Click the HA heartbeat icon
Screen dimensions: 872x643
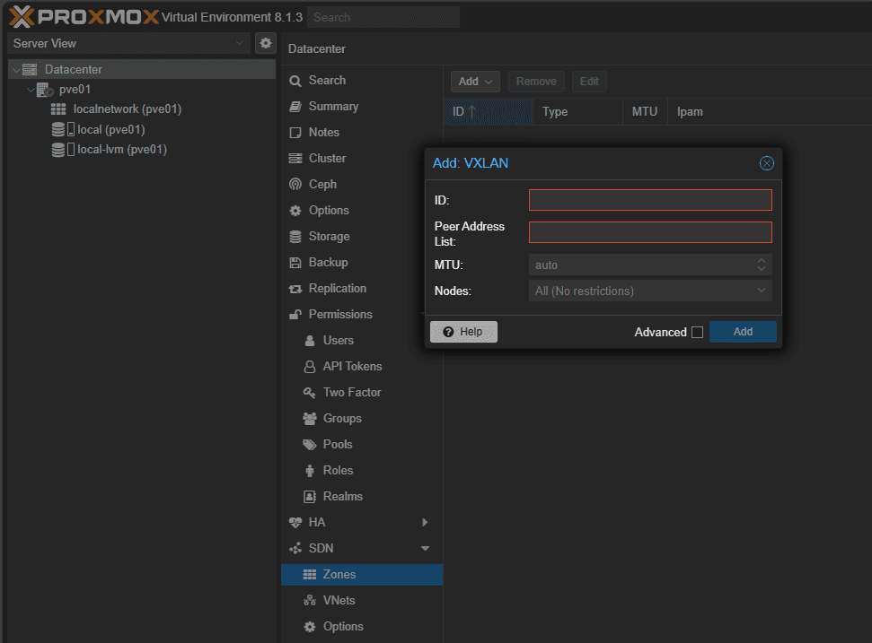point(295,523)
